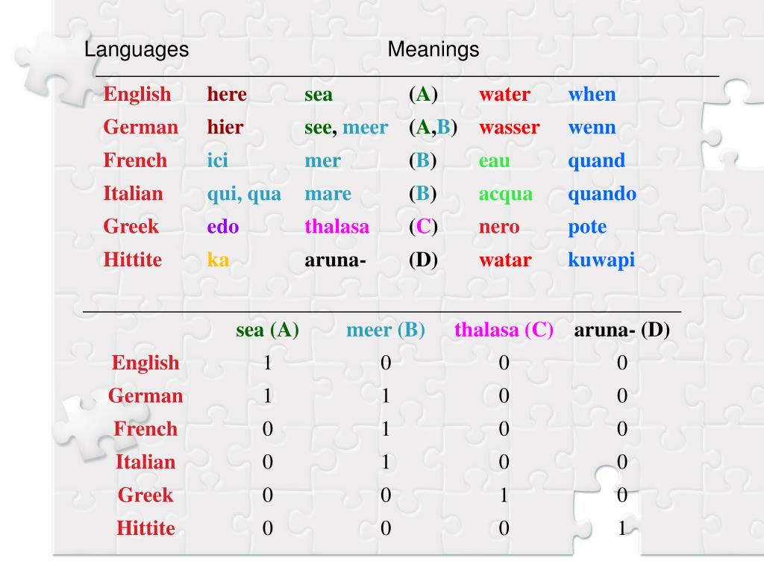The width and height of the screenshot is (764, 573).
Task: Select the "aruna- (D)" column header
Action: tap(621, 331)
